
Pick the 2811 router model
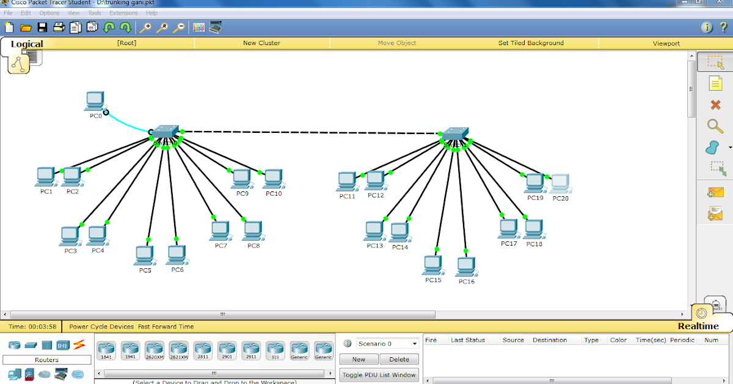coord(203,350)
